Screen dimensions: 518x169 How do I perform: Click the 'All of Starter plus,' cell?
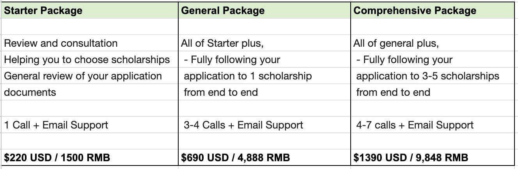pos(222,43)
